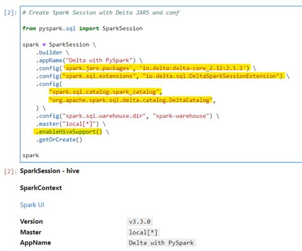Click the final 'spark' line in the code cell
This screenshot has height=251, width=302.
tap(31, 155)
